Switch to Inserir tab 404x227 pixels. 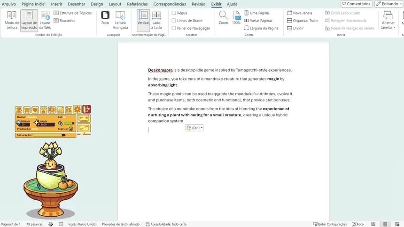click(56, 4)
